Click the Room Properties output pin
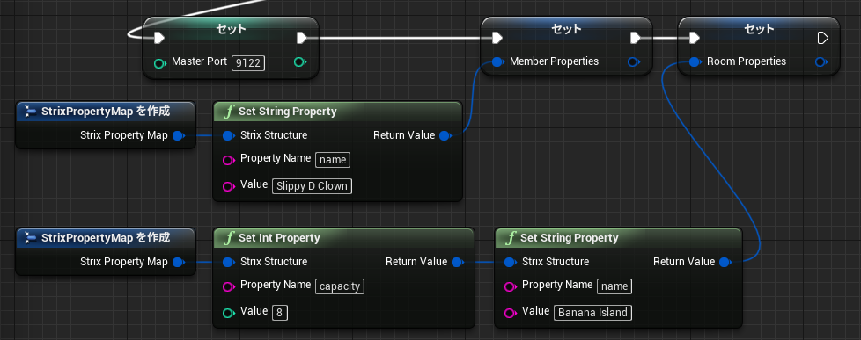The height and width of the screenshot is (340, 861). pos(821,62)
